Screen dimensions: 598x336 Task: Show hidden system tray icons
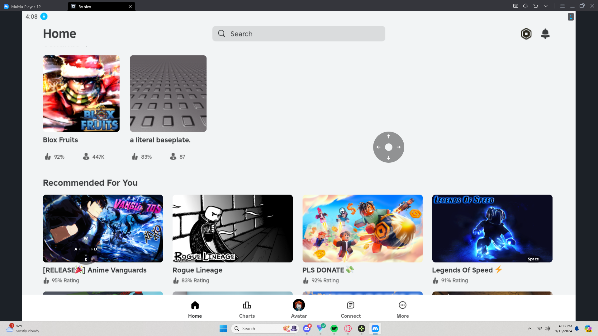click(x=530, y=329)
